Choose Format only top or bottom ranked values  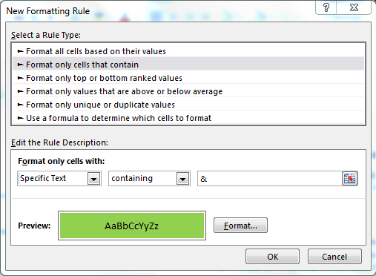(188, 78)
